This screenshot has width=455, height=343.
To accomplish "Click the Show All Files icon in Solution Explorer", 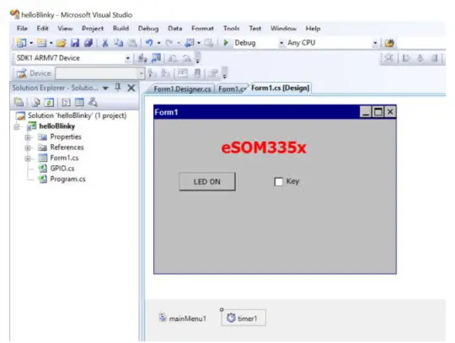I will [36, 102].
